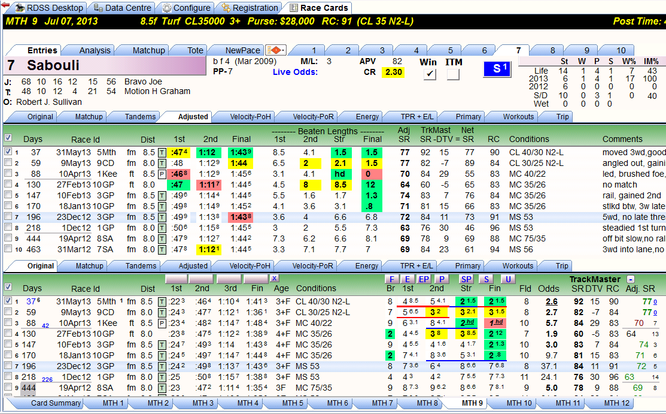Click the Race Cards sheet icon

[x=293, y=8]
